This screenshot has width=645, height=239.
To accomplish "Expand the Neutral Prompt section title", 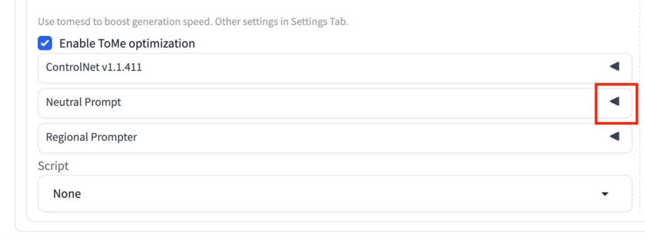I will [x=84, y=102].
